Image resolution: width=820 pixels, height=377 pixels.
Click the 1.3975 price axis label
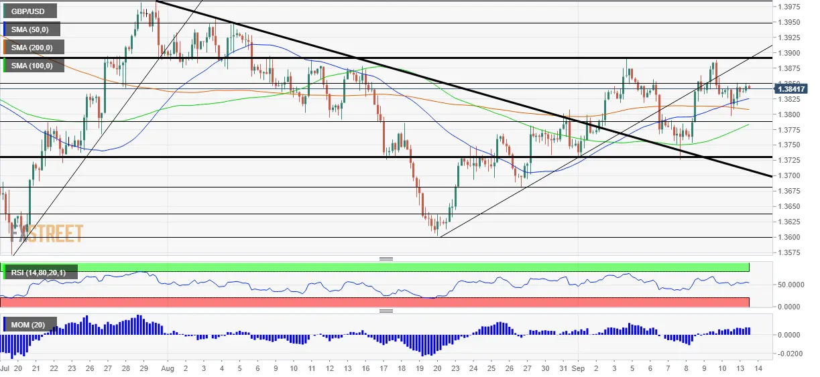(788, 7)
